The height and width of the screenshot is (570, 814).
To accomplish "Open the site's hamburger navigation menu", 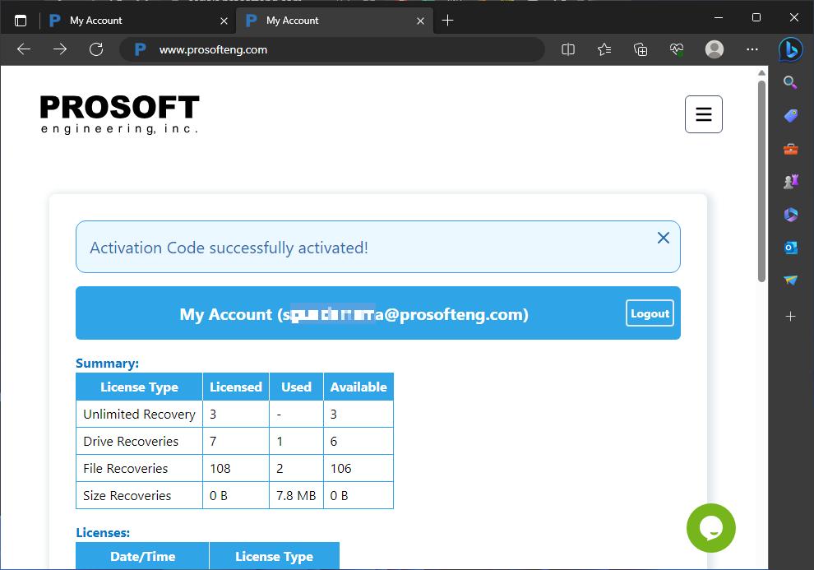I will (703, 114).
